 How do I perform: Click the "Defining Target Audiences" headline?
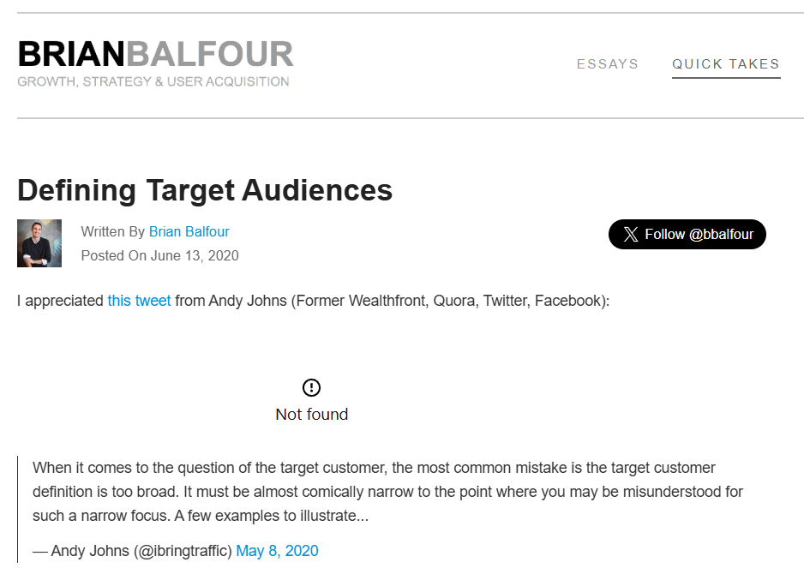click(205, 189)
